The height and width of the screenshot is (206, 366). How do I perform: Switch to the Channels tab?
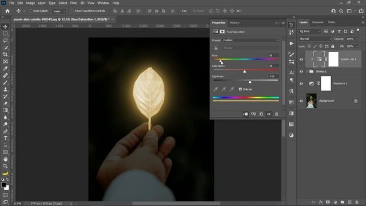coord(318,22)
